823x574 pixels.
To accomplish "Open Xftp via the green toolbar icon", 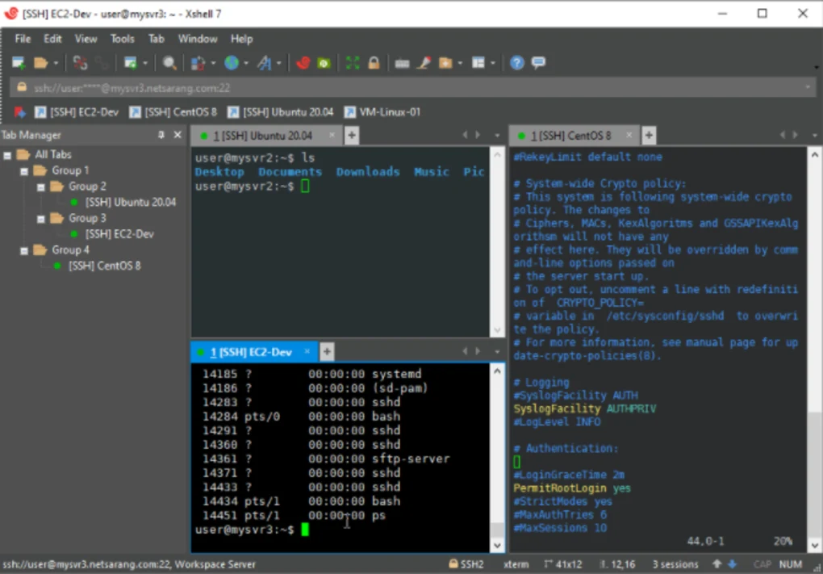I will [324, 63].
